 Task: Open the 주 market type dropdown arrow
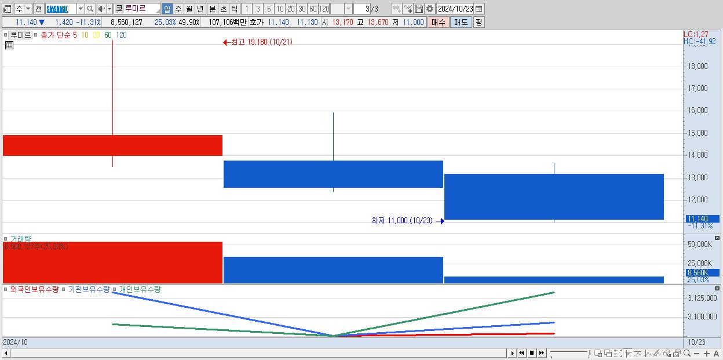28,9
